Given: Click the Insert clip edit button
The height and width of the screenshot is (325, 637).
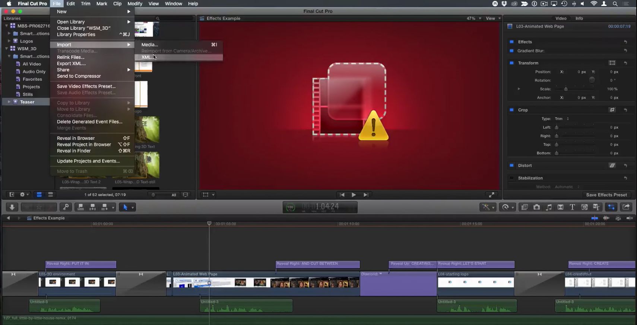Looking at the screenshot, I should (x=92, y=207).
